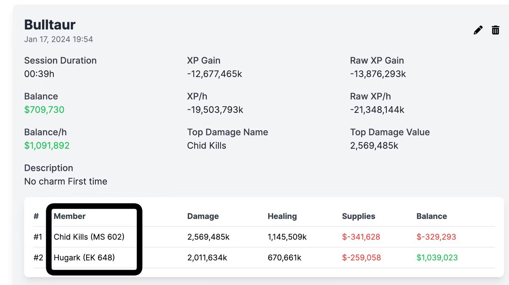Click the Healing column header
The height and width of the screenshot is (285, 509).
pyautogui.click(x=282, y=216)
